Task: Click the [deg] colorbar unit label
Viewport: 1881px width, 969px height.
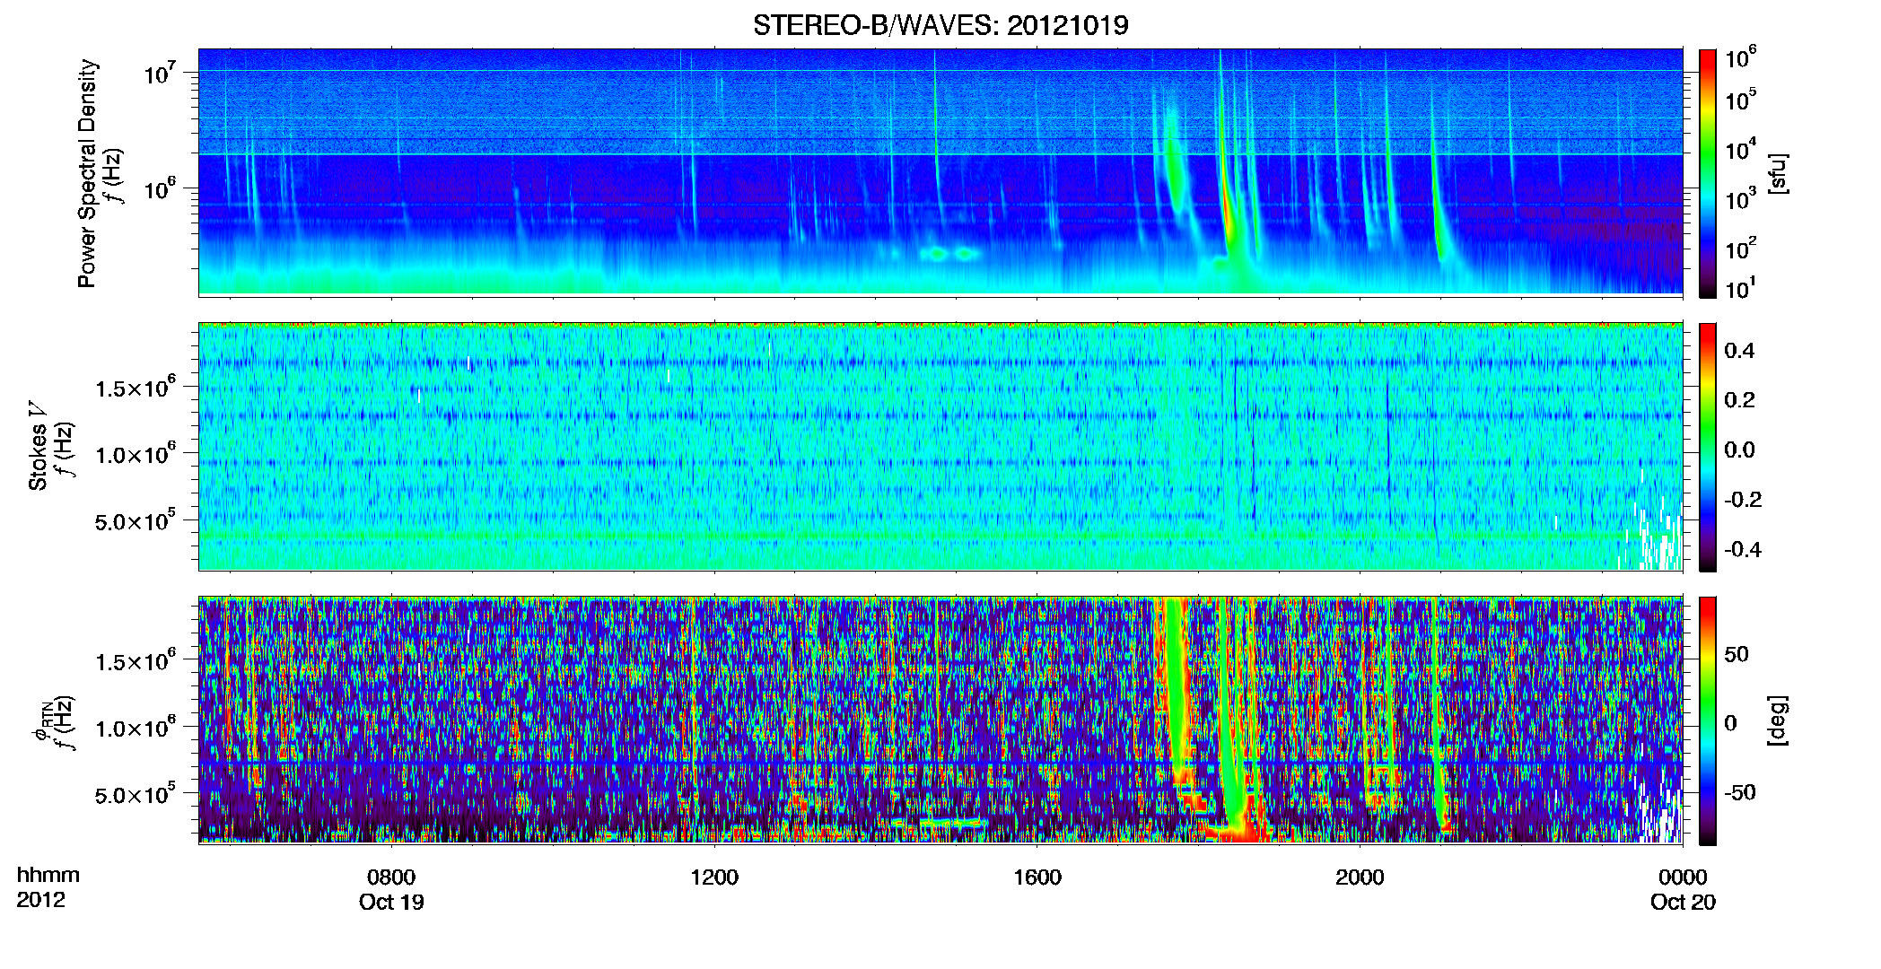Action: 1777,720
